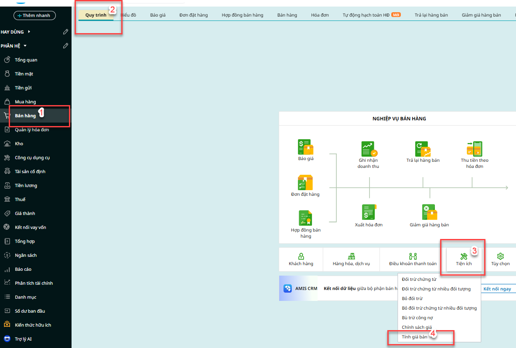Screen dimensions: 516x348
Task: Open the Tiện ích dropdown menu
Action: pyautogui.click(x=462, y=260)
